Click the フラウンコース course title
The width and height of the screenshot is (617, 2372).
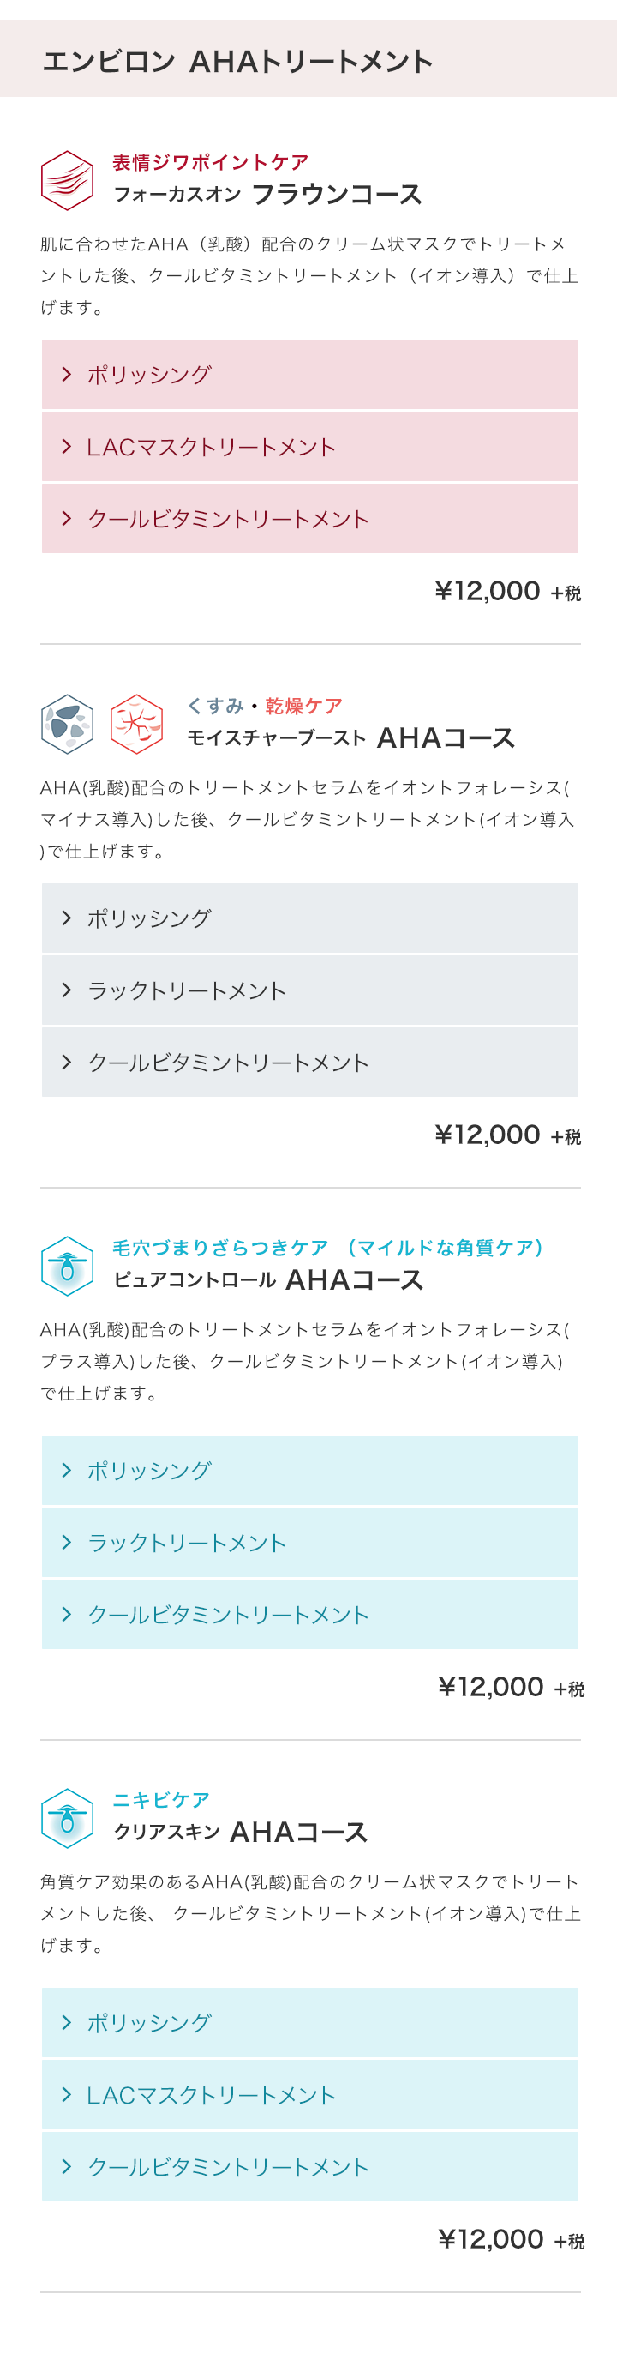click(336, 195)
